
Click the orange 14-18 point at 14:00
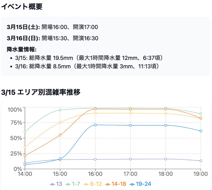[x=25, y=156]
